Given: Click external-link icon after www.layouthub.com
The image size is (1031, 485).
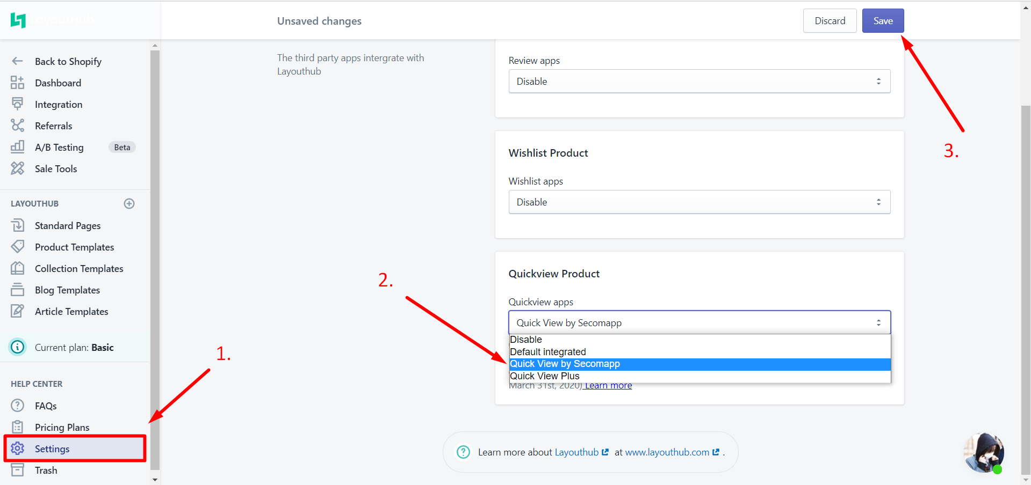Looking at the screenshot, I should tap(716, 452).
